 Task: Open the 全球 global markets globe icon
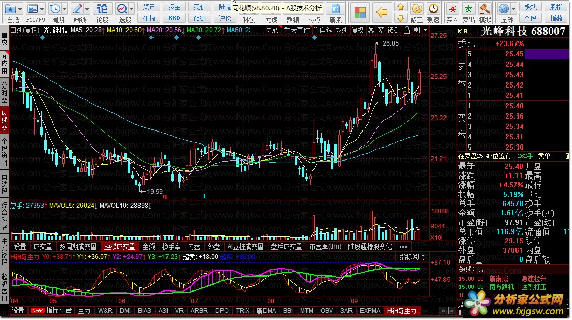(x=504, y=9)
